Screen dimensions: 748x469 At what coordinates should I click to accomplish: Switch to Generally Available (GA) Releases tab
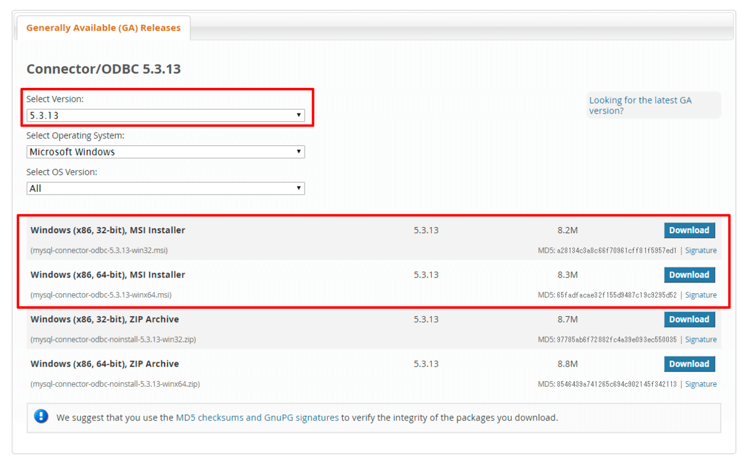103,28
